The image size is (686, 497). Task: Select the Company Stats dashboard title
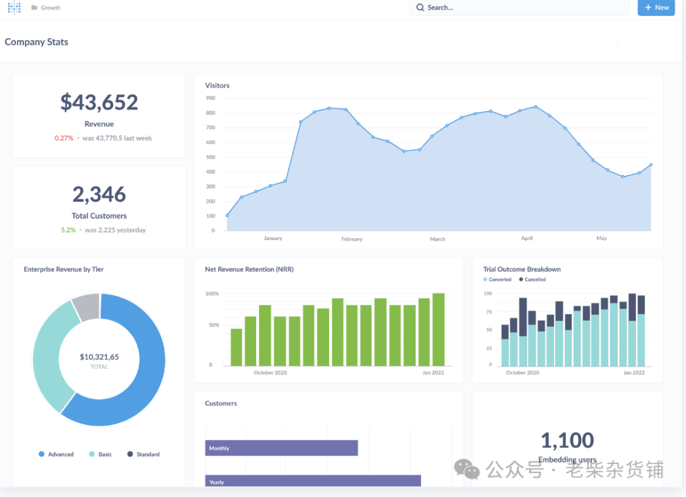point(36,42)
